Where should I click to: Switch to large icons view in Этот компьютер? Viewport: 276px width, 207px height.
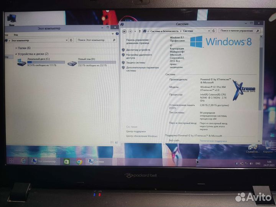click(x=116, y=142)
